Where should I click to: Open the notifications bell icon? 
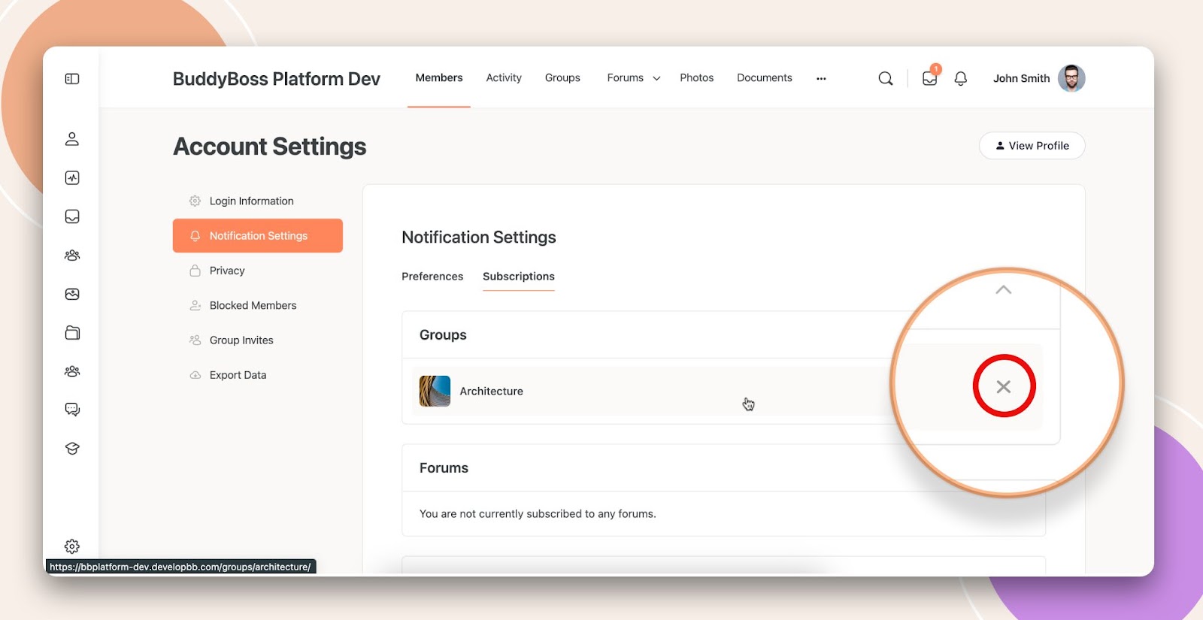pos(960,78)
